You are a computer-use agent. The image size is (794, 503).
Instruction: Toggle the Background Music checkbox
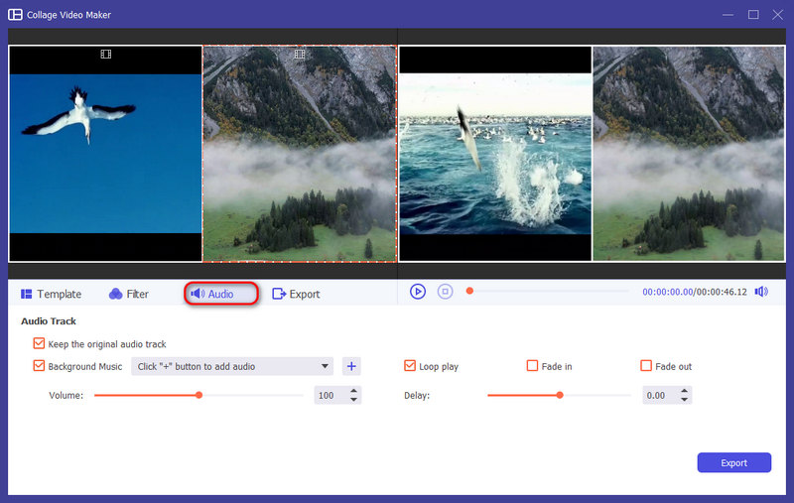[39, 366]
